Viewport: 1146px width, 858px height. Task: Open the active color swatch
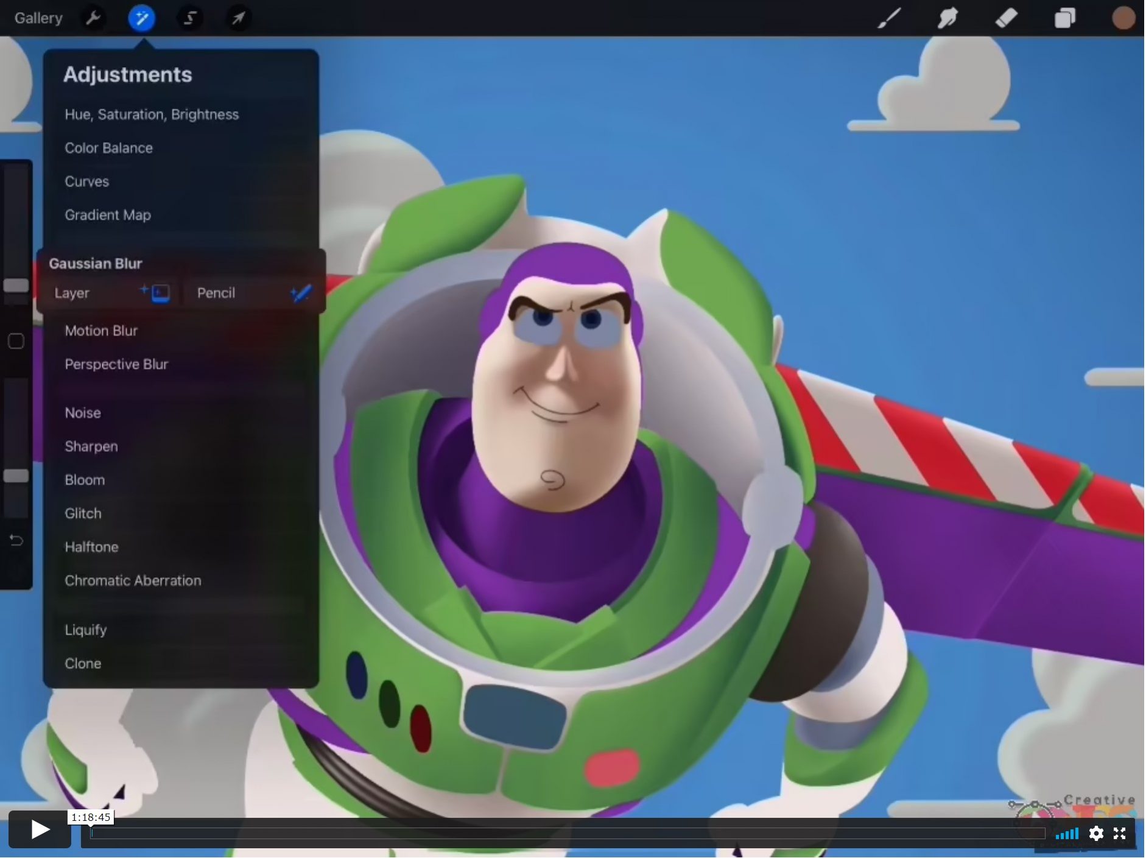coord(1123,18)
